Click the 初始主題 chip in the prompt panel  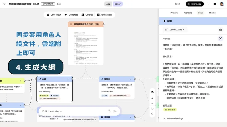170,110
